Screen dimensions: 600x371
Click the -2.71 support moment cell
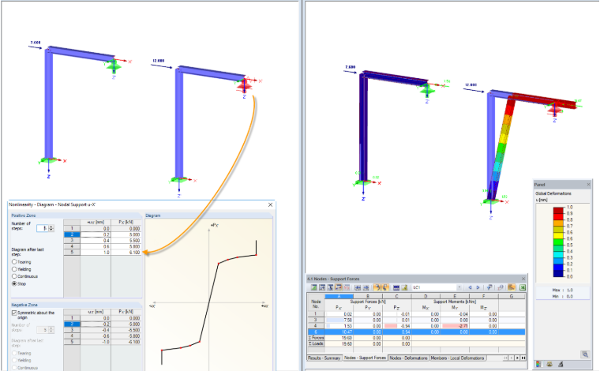(455, 326)
